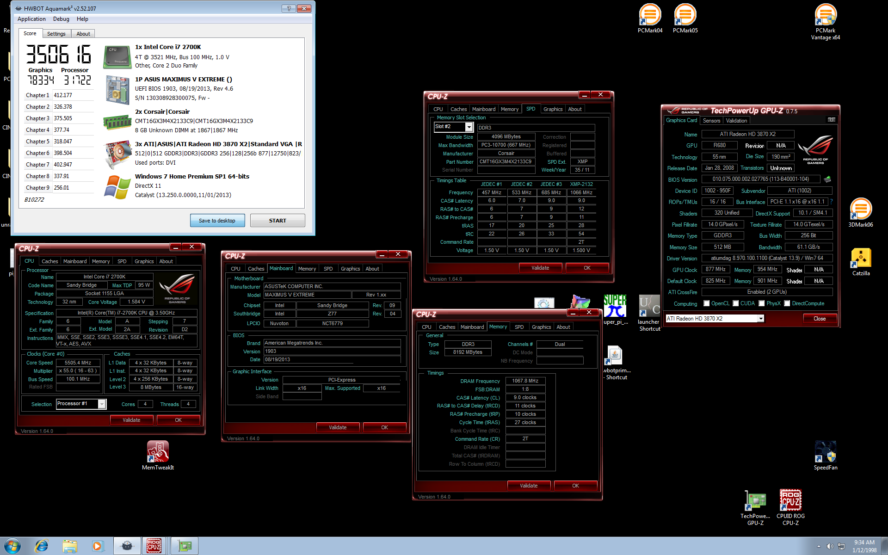Screen dimensions: 888x555
Task: Click the motherboard image in Aquamark
Action: tap(117, 90)
